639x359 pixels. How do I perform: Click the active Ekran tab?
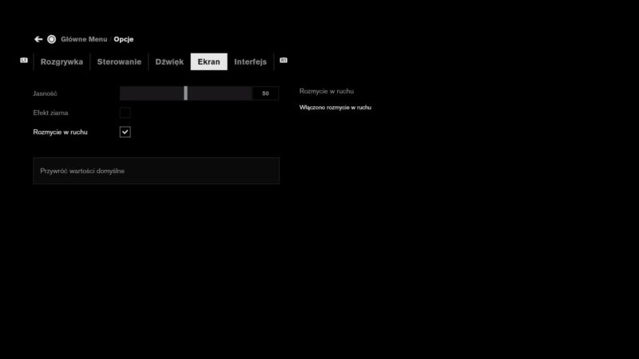208,62
